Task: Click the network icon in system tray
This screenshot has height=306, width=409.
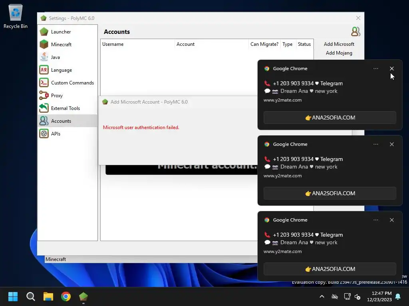Action: coord(347,296)
